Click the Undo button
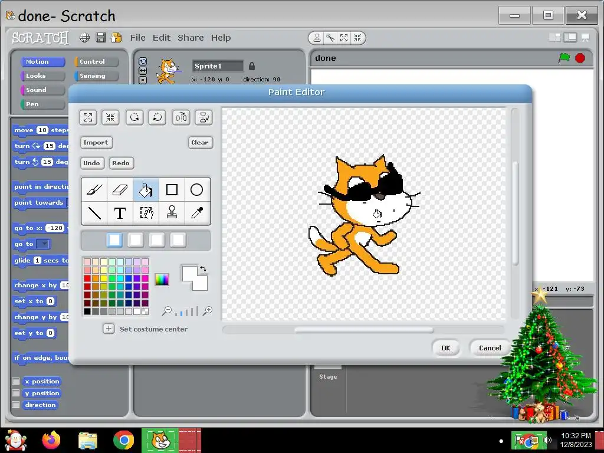Image resolution: width=604 pixels, height=453 pixels. coord(91,163)
